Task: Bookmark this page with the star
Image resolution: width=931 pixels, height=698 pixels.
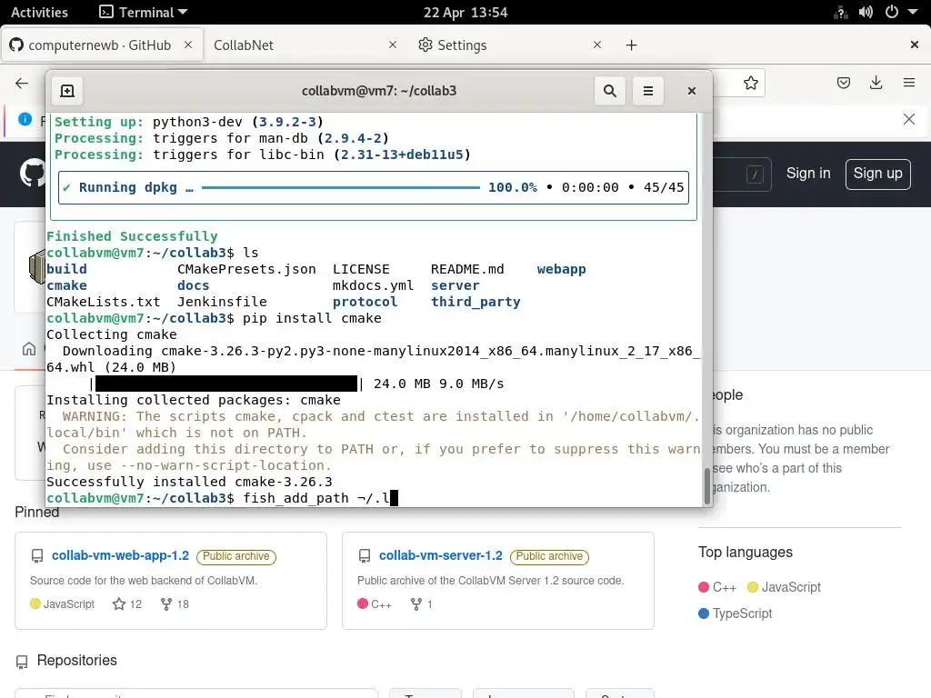Action: coord(750,83)
